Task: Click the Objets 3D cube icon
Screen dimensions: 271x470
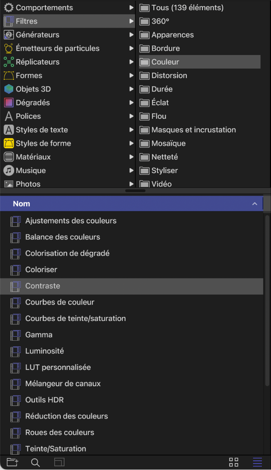Action: (8, 89)
